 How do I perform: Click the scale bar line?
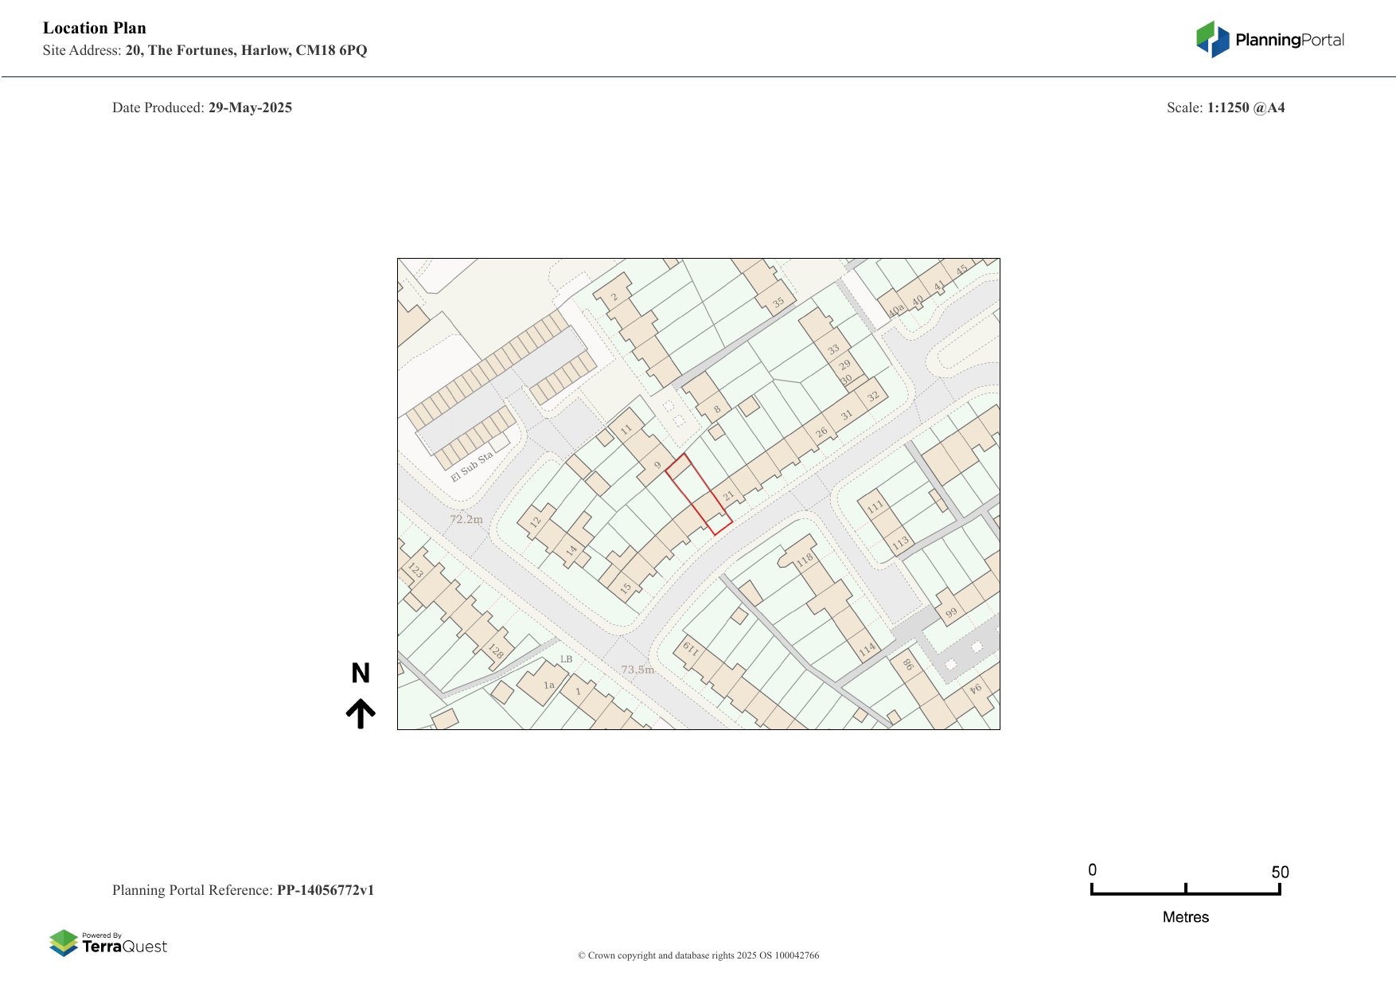click(1185, 892)
